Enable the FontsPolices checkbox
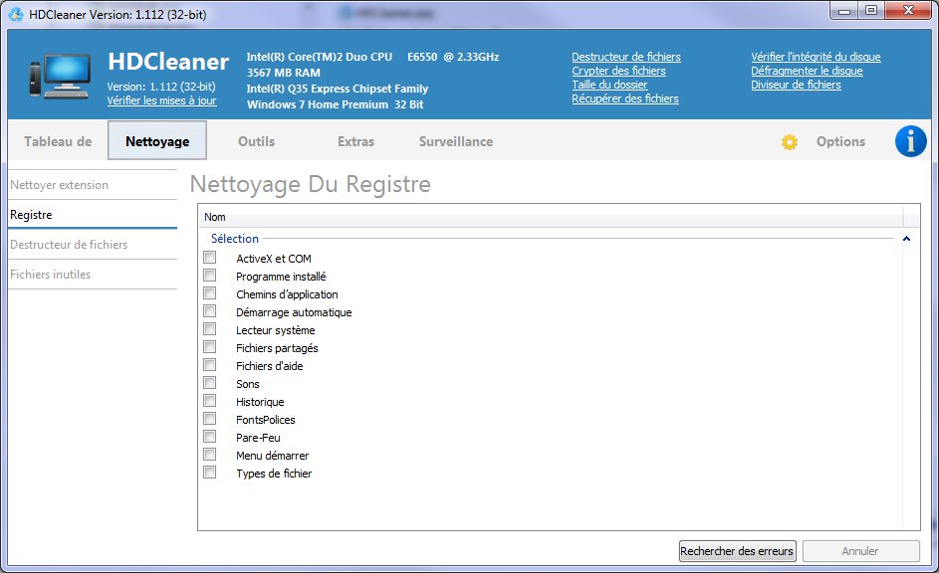The height and width of the screenshot is (573, 939). (x=209, y=419)
